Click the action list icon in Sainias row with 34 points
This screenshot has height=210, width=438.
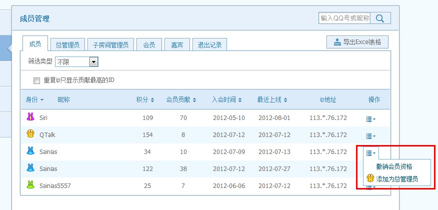click(370, 153)
